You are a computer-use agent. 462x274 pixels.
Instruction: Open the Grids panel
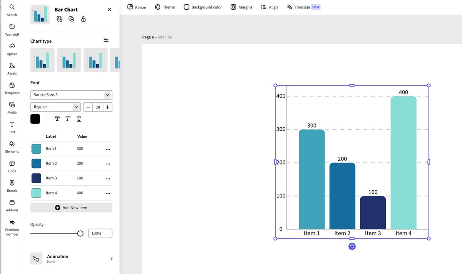(x=12, y=166)
